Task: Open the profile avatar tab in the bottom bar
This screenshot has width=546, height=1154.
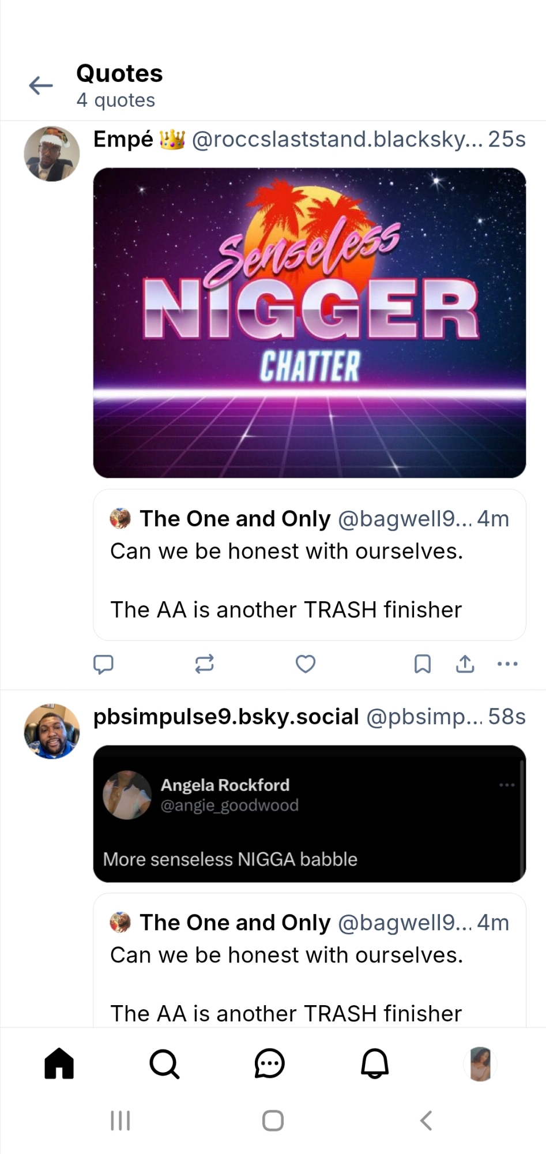Action: pos(480,1063)
